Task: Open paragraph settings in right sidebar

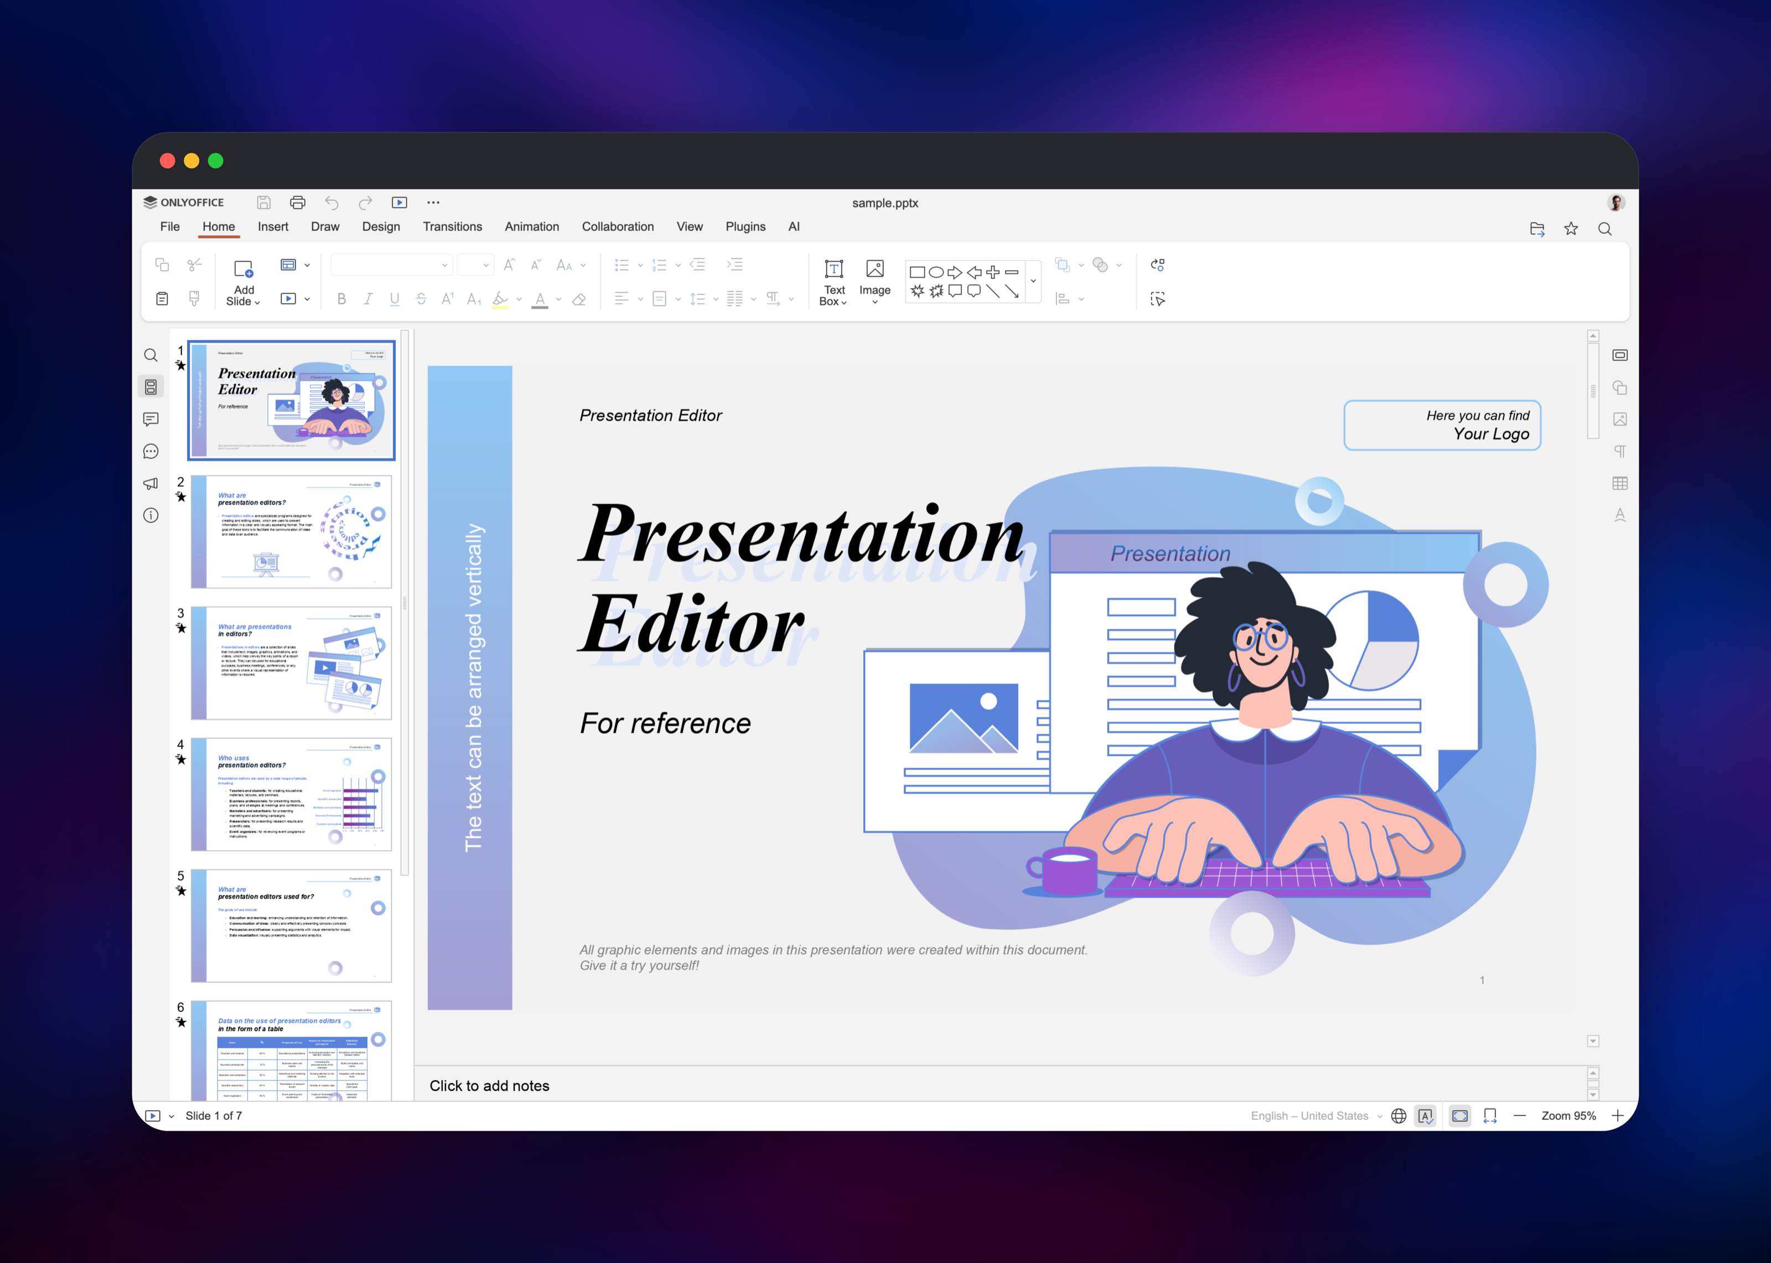Action: 1620,451
